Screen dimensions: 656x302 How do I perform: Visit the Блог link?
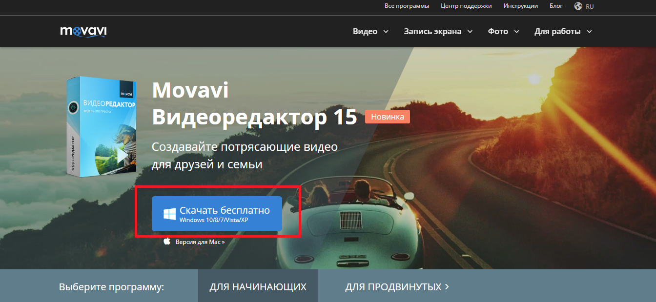pyautogui.click(x=556, y=6)
